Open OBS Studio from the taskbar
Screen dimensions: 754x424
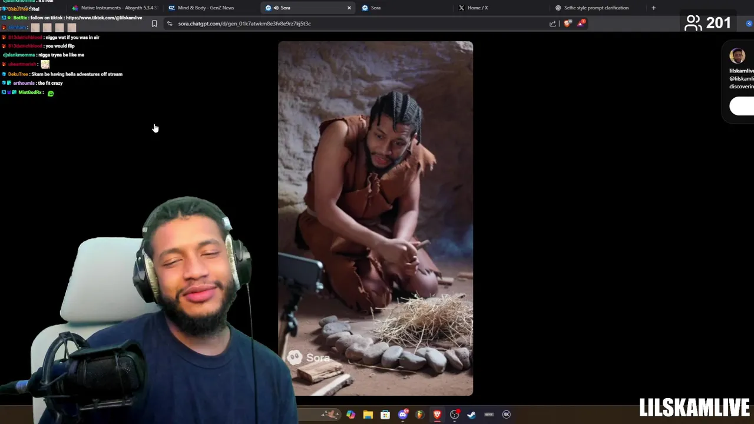coord(455,415)
